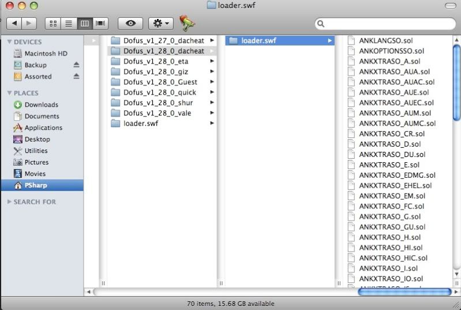This screenshot has height=310, width=461.
Task: Select the PSharp home folder
Action: tap(42, 185)
